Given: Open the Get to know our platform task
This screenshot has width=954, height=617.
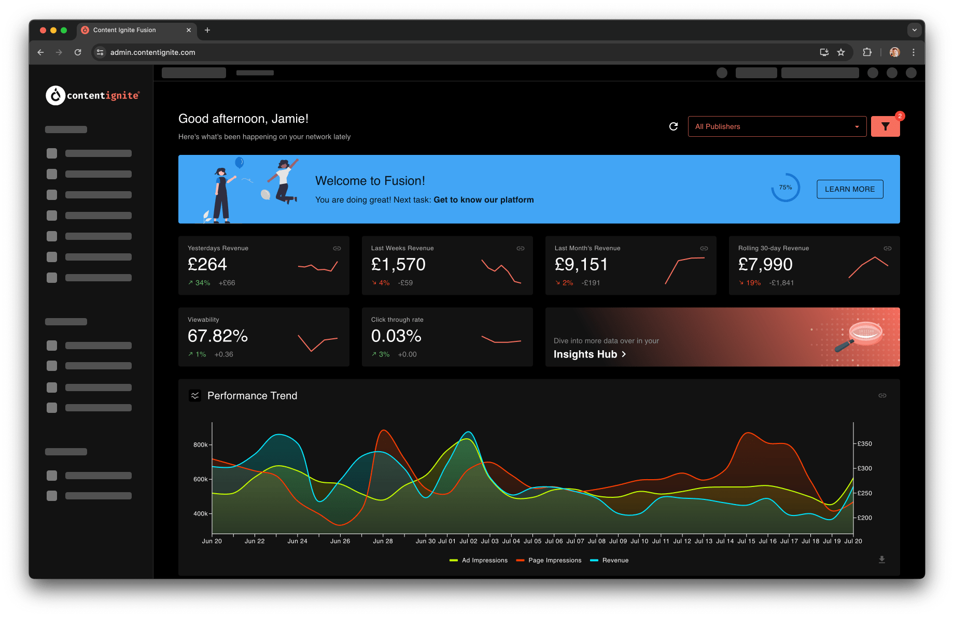Looking at the screenshot, I should pos(483,199).
